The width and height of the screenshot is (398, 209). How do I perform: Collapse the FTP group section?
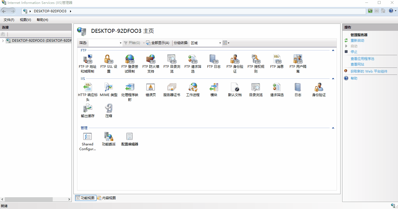point(333,50)
